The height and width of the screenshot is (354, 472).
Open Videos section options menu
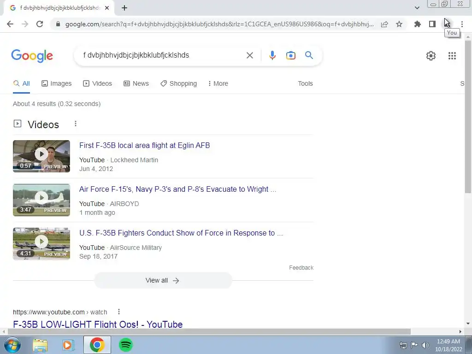pyautogui.click(x=76, y=124)
